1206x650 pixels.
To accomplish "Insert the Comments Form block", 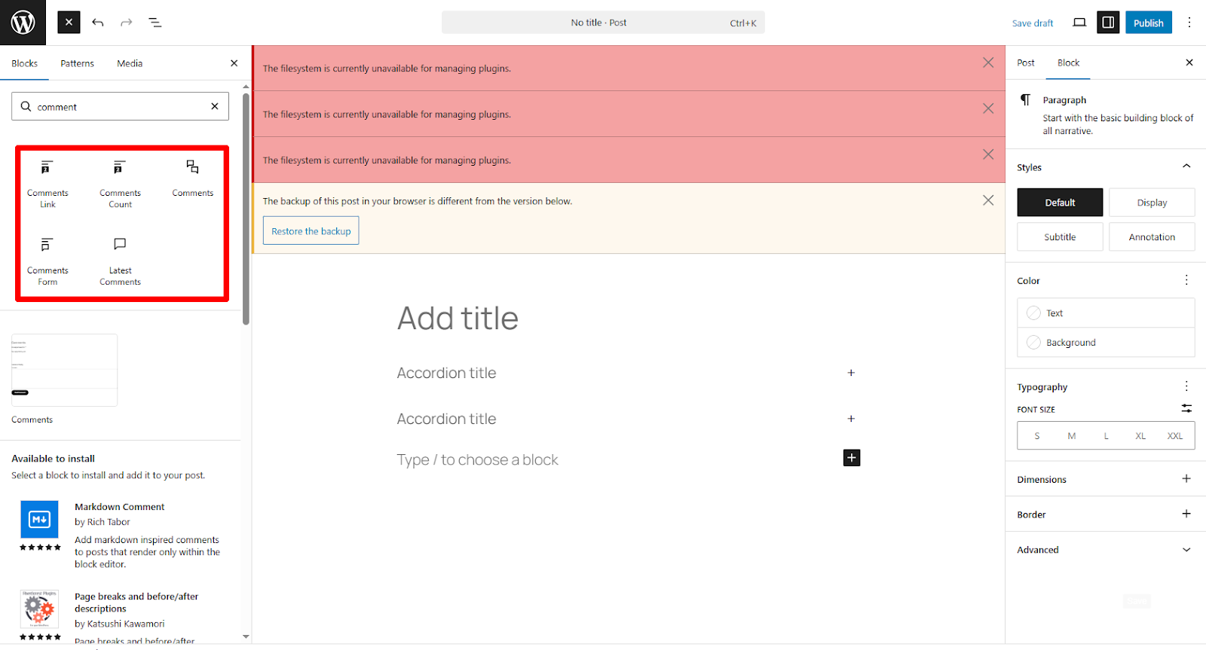I will 47,261.
